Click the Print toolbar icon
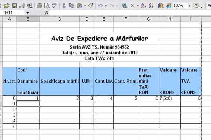211x140 pixels. tap(39, 6)
